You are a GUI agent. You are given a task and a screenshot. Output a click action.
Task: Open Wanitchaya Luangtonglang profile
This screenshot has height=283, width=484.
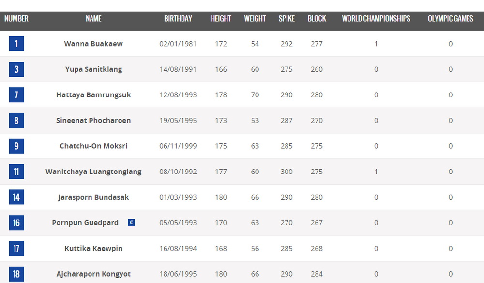(x=93, y=172)
